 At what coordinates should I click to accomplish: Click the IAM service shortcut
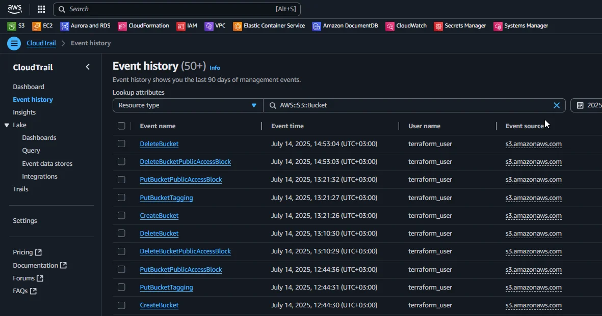click(181, 26)
